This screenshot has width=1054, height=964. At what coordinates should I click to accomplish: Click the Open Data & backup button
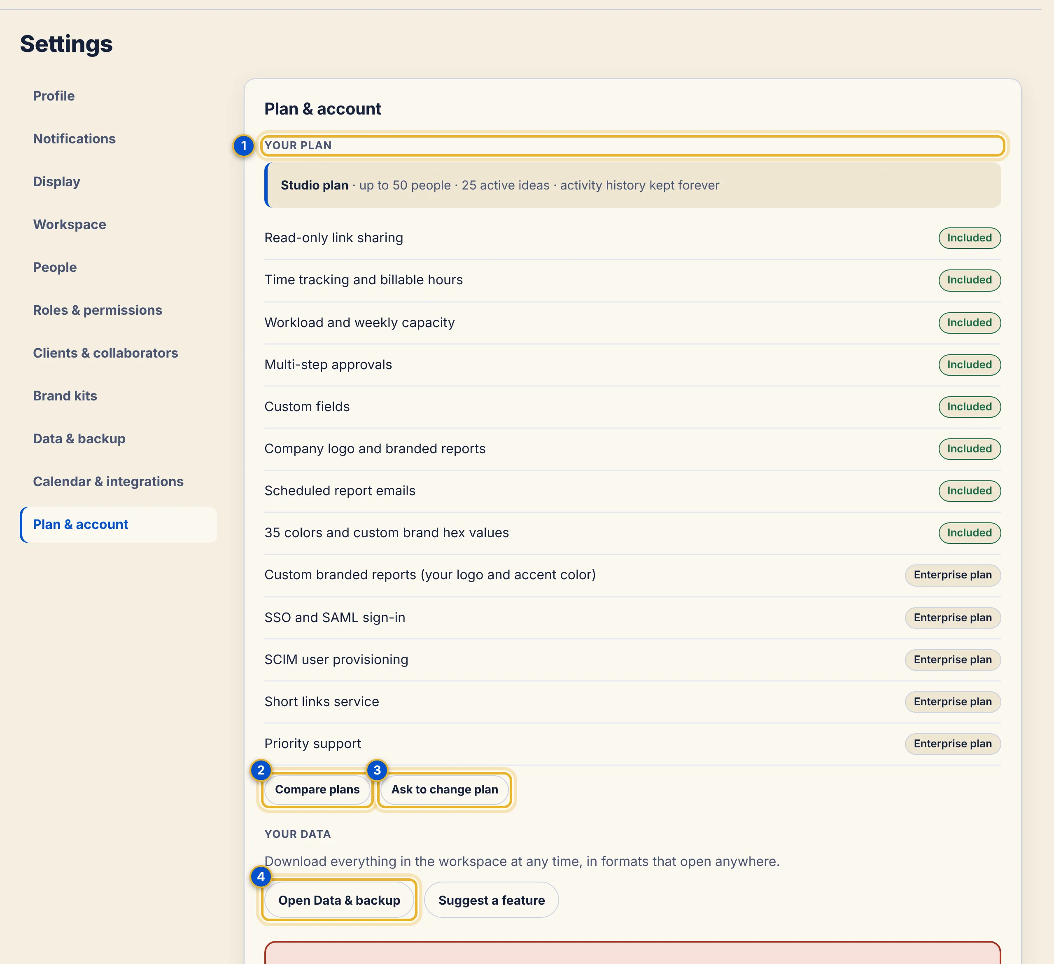pos(339,900)
